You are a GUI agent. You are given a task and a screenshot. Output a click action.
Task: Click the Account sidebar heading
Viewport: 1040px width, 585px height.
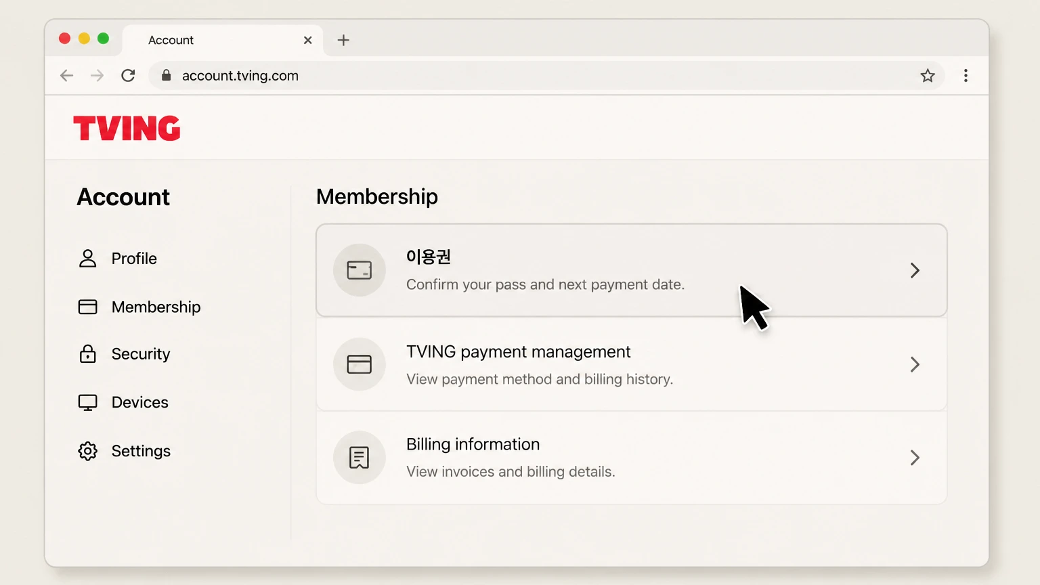point(123,197)
